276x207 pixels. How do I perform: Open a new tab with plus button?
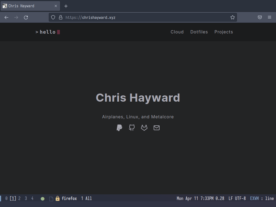[66, 6]
